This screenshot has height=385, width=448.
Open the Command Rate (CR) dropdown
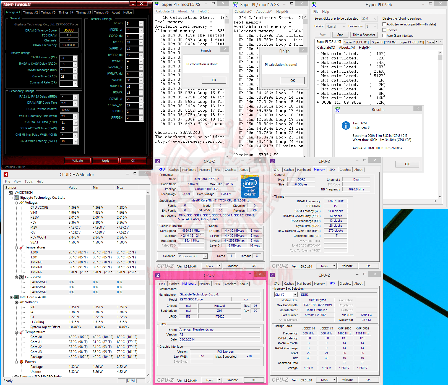point(75,83)
